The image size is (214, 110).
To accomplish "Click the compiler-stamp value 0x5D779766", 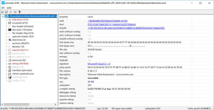I will (x=109, y=89).
